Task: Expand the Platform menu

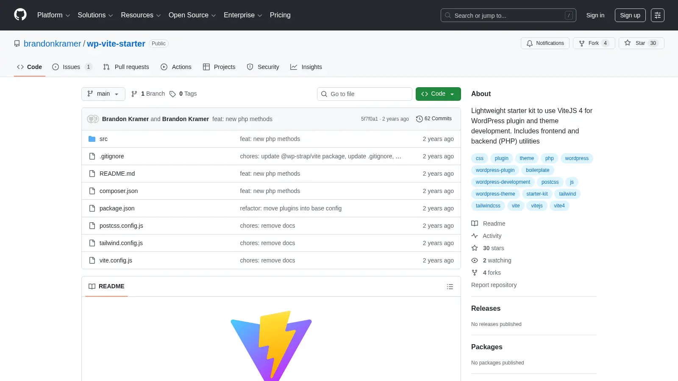Action: [54, 15]
